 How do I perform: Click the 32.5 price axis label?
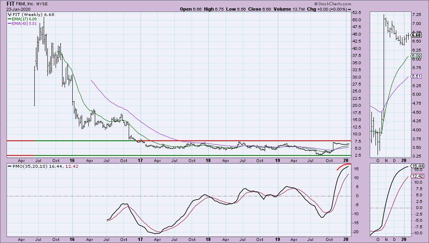point(357,70)
